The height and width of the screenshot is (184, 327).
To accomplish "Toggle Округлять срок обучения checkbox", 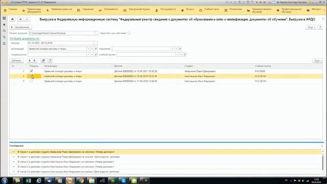I will 129,33.
